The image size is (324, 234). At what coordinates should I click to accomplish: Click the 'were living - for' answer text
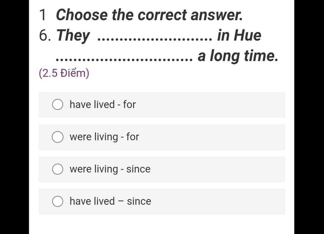(x=104, y=137)
